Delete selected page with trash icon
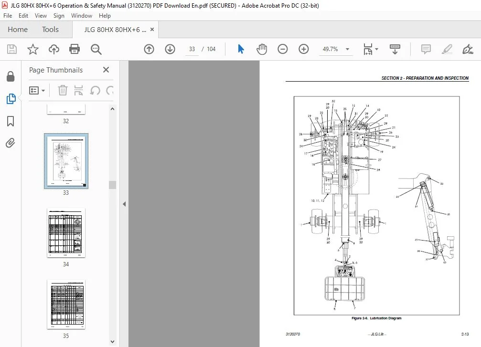The width and height of the screenshot is (481, 347). 63,90
